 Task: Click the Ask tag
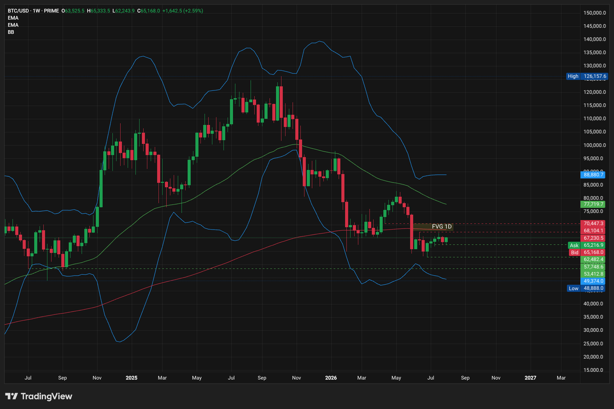(x=574, y=245)
